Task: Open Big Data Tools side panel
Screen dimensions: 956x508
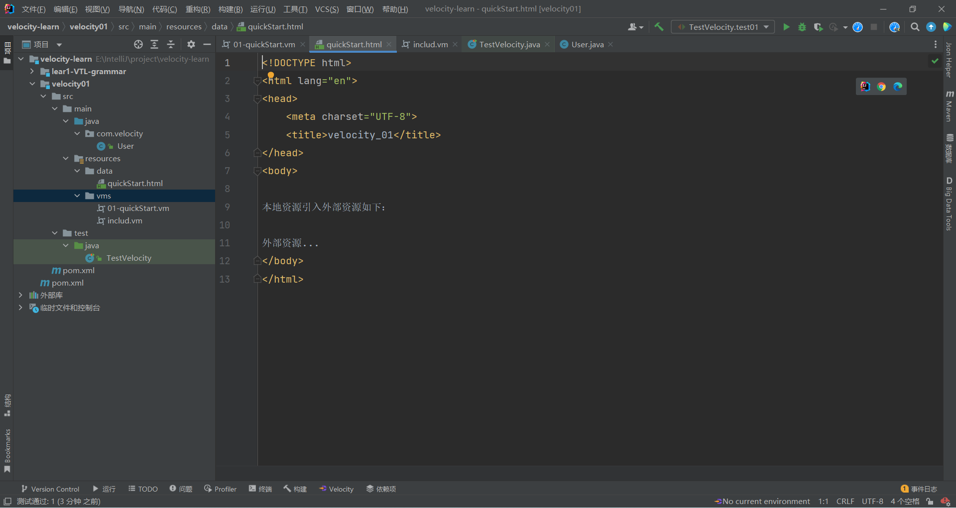Action: tap(949, 203)
